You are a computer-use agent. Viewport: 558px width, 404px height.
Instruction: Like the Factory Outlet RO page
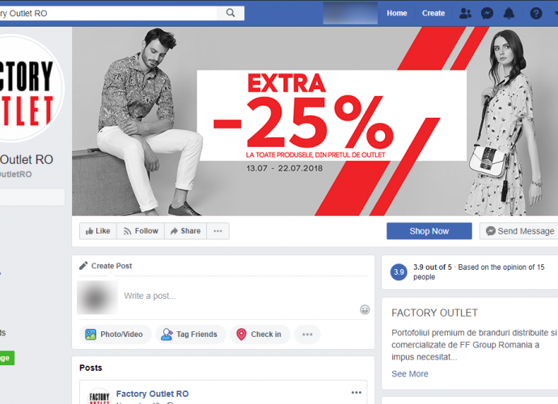[98, 231]
